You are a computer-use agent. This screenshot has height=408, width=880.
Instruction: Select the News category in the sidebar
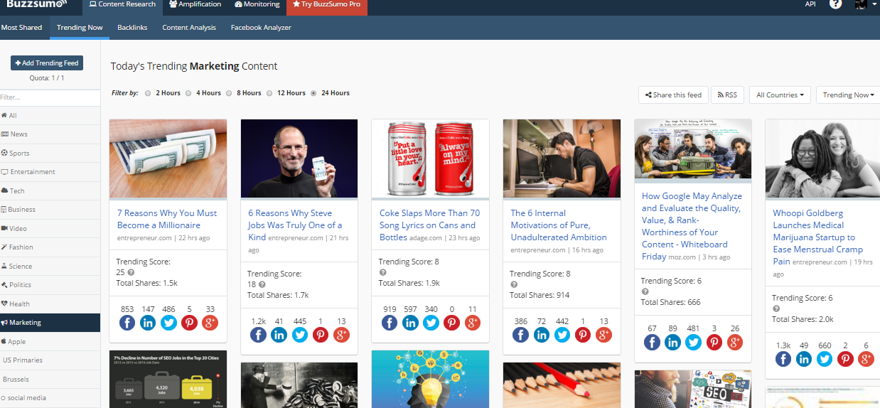pyautogui.click(x=50, y=134)
